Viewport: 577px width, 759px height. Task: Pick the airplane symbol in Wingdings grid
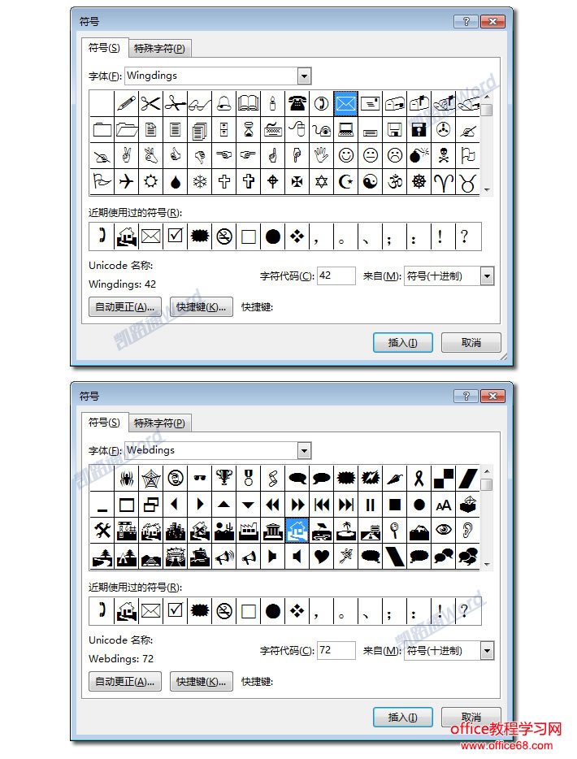click(126, 181)
